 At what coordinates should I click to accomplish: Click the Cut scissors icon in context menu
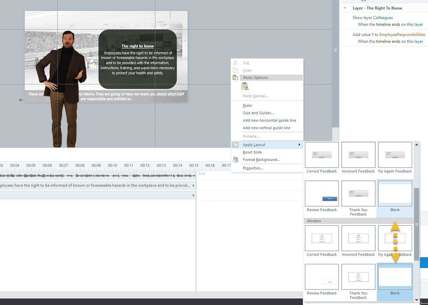(235, 63)
